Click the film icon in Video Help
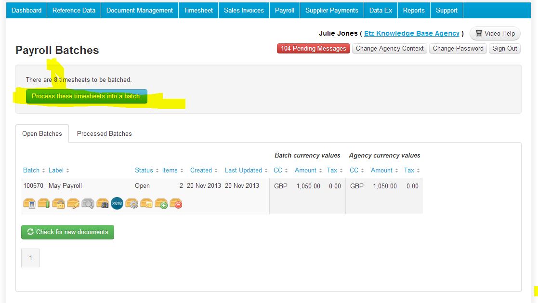The height and width of the screenshot is (303, 538). tap(479, 33)
